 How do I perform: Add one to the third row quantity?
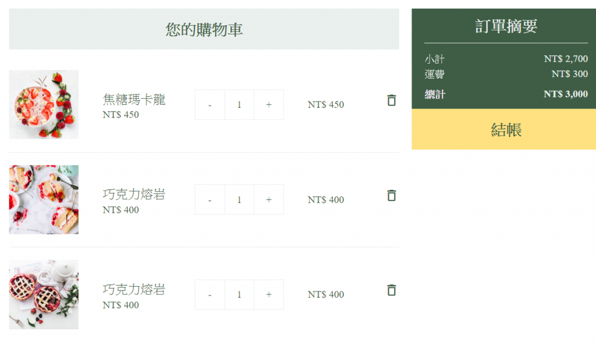(x=268, y=295)
